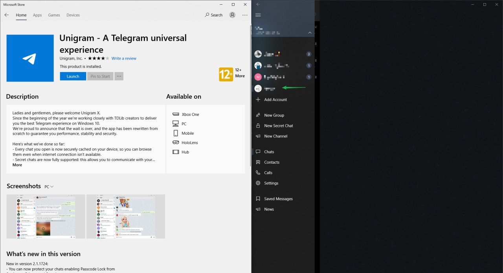Screen dimensions: 503x273
Task: Open the Screenshots PC platform dropdown
Action: [49, 187]
